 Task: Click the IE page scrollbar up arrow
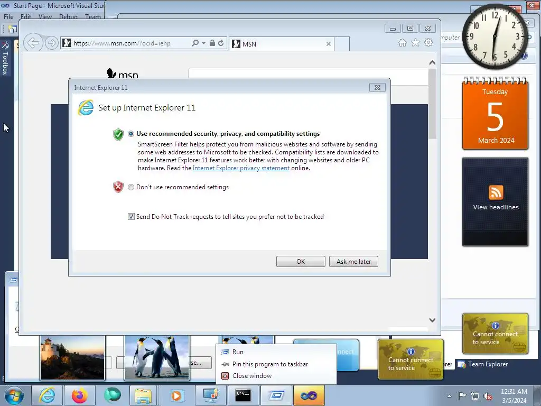pyautogui.click(x=432, y=63)
